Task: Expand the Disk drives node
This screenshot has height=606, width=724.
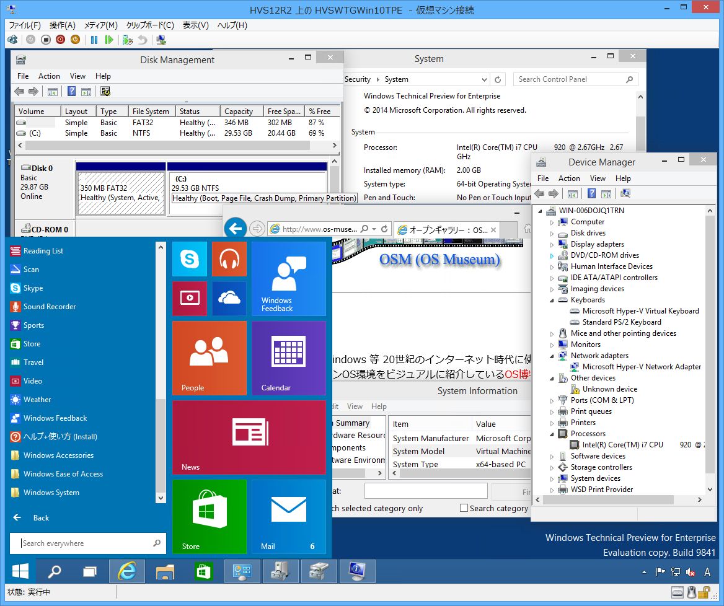Action: point(552,233)
